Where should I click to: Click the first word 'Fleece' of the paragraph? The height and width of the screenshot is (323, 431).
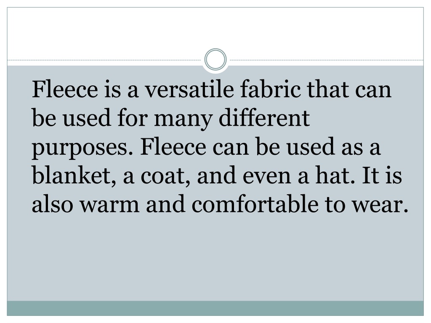pos(65,89)
